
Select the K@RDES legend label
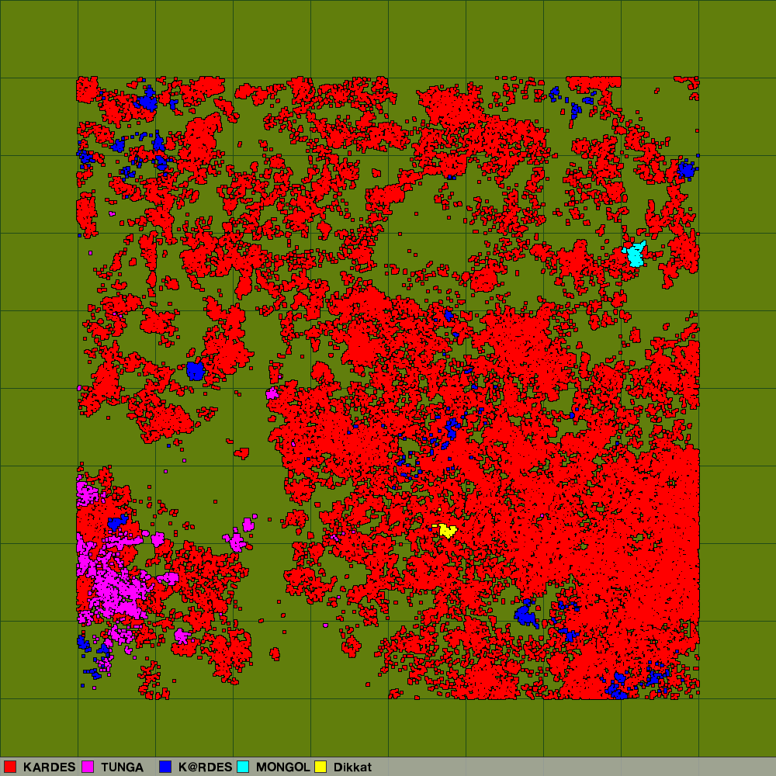pos(205,767)
